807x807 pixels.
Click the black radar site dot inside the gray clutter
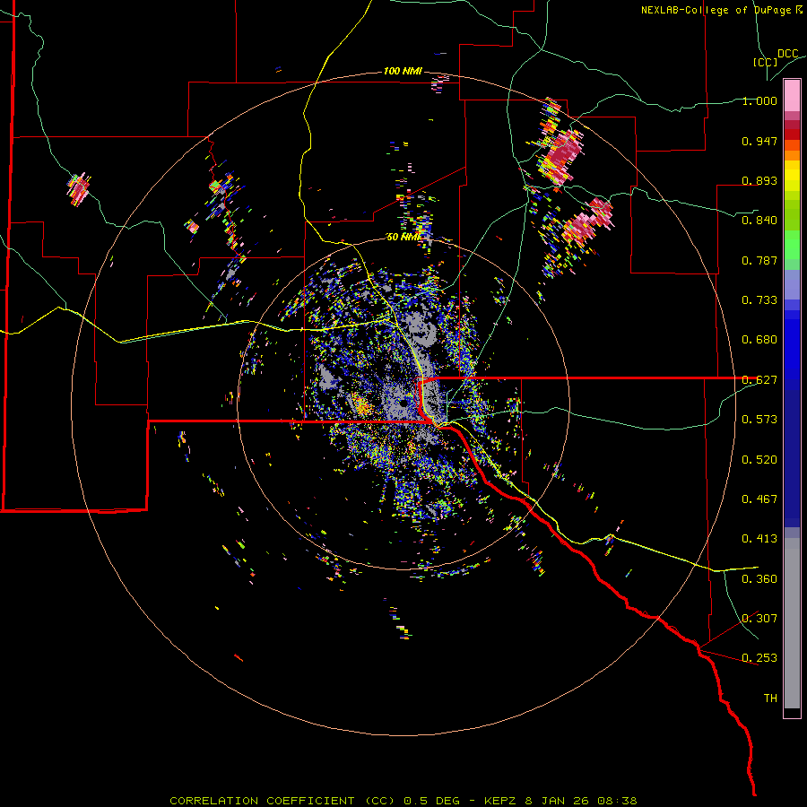(403, 403)
